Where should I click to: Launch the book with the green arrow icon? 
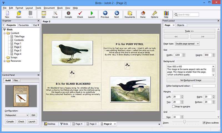(x=92, y=14)
